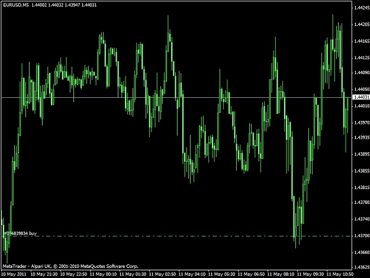370x278 pixels.
Task: Click the highlighted current price tag 1.44031
Action: pyautogui.click(x=361, y=97)
